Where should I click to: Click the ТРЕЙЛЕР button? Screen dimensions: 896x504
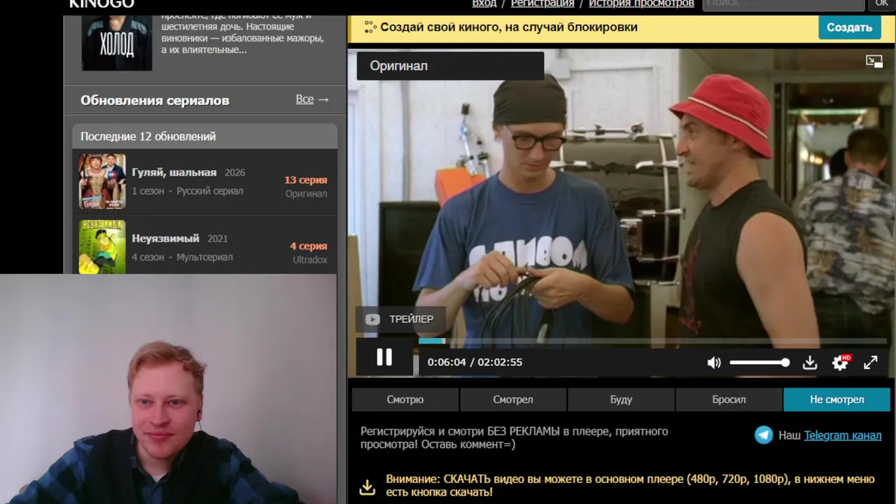(400, 319)
